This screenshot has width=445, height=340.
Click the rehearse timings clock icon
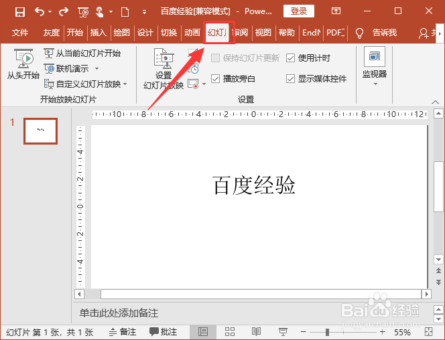194,69
